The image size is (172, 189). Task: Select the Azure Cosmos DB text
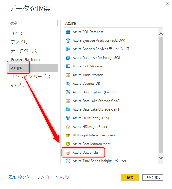click(x=86, y=84)
